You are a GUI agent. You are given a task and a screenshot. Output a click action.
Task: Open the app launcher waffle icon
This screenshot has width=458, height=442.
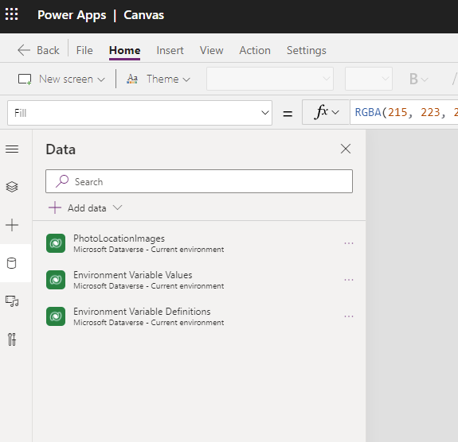12,14
